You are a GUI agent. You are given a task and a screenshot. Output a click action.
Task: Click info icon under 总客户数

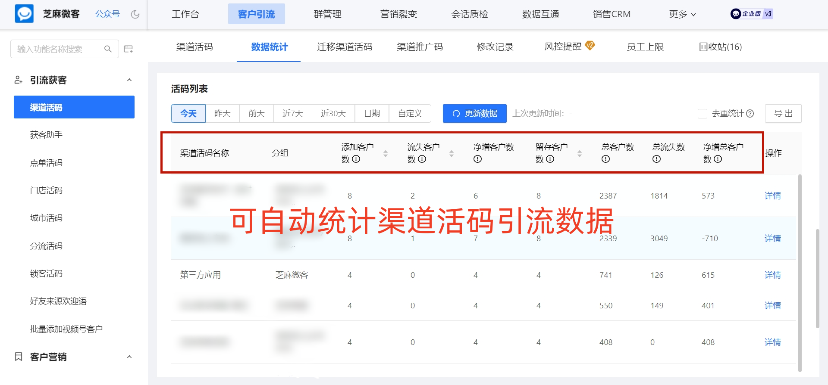tap(605, 159)
